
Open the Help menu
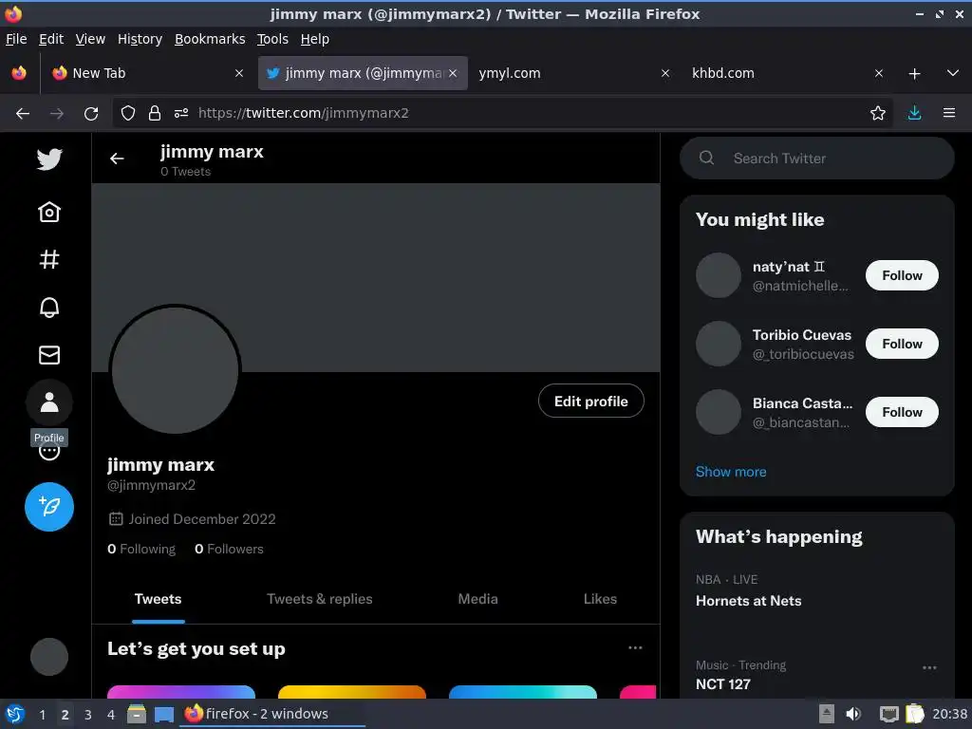pyautogui.click(x=315, y=39)
